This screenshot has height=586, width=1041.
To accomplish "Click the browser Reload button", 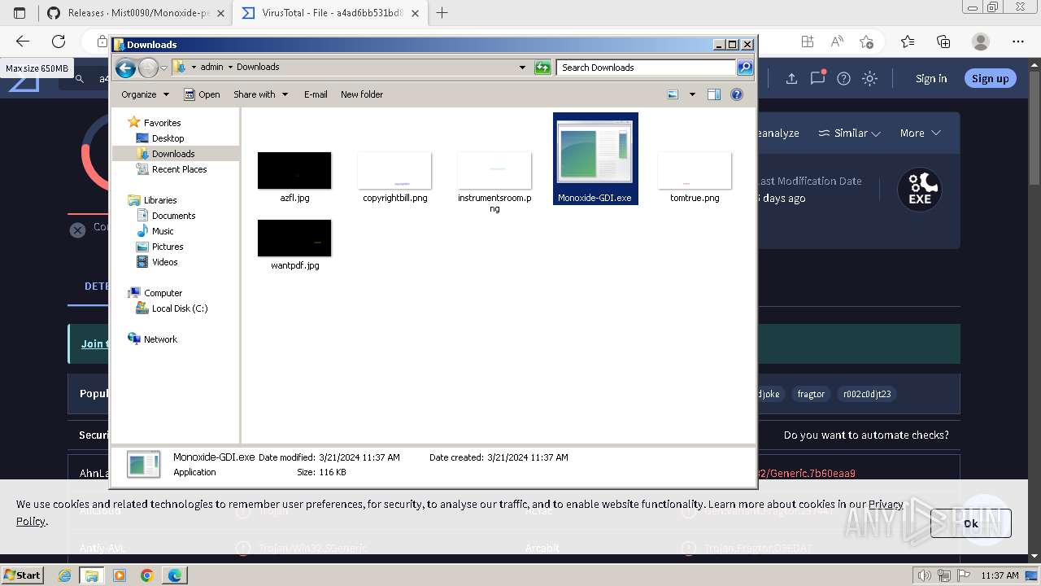I will click(x=59, y=42).
